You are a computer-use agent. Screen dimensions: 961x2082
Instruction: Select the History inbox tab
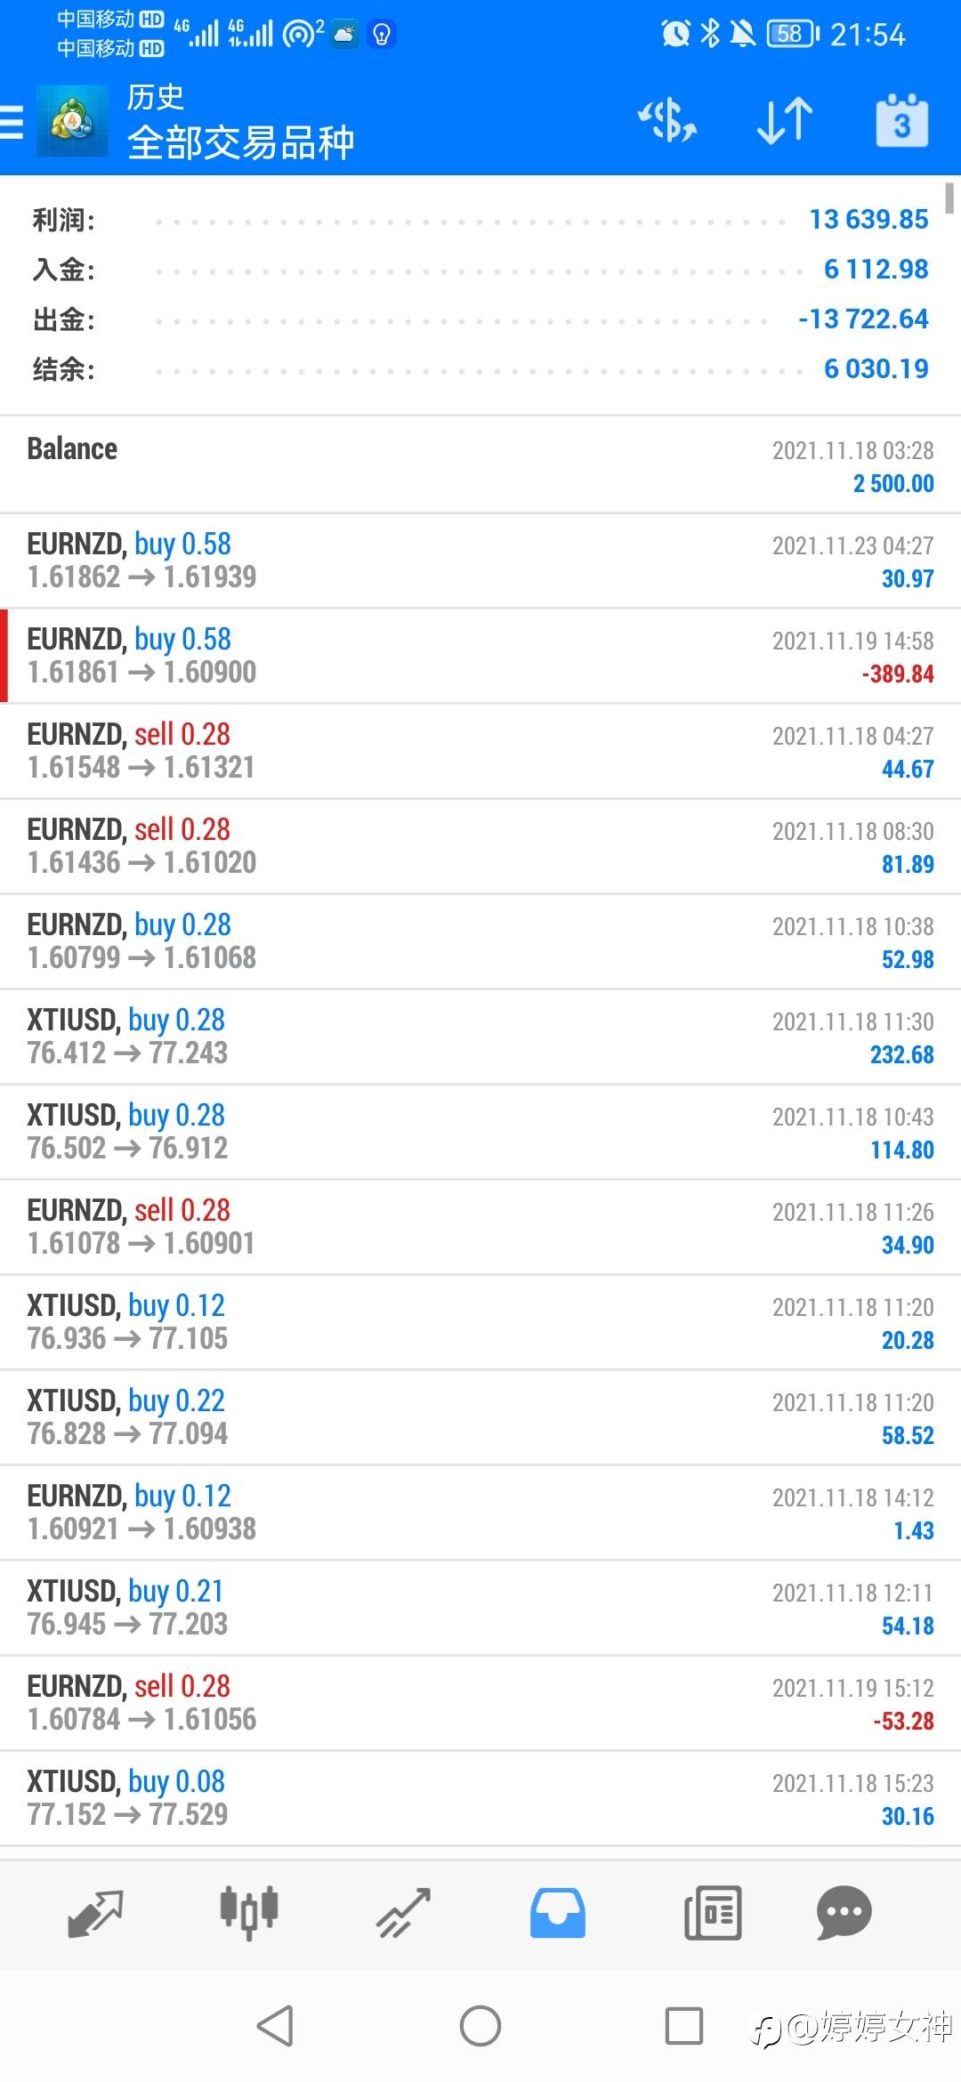click(x=558, y=1913)
